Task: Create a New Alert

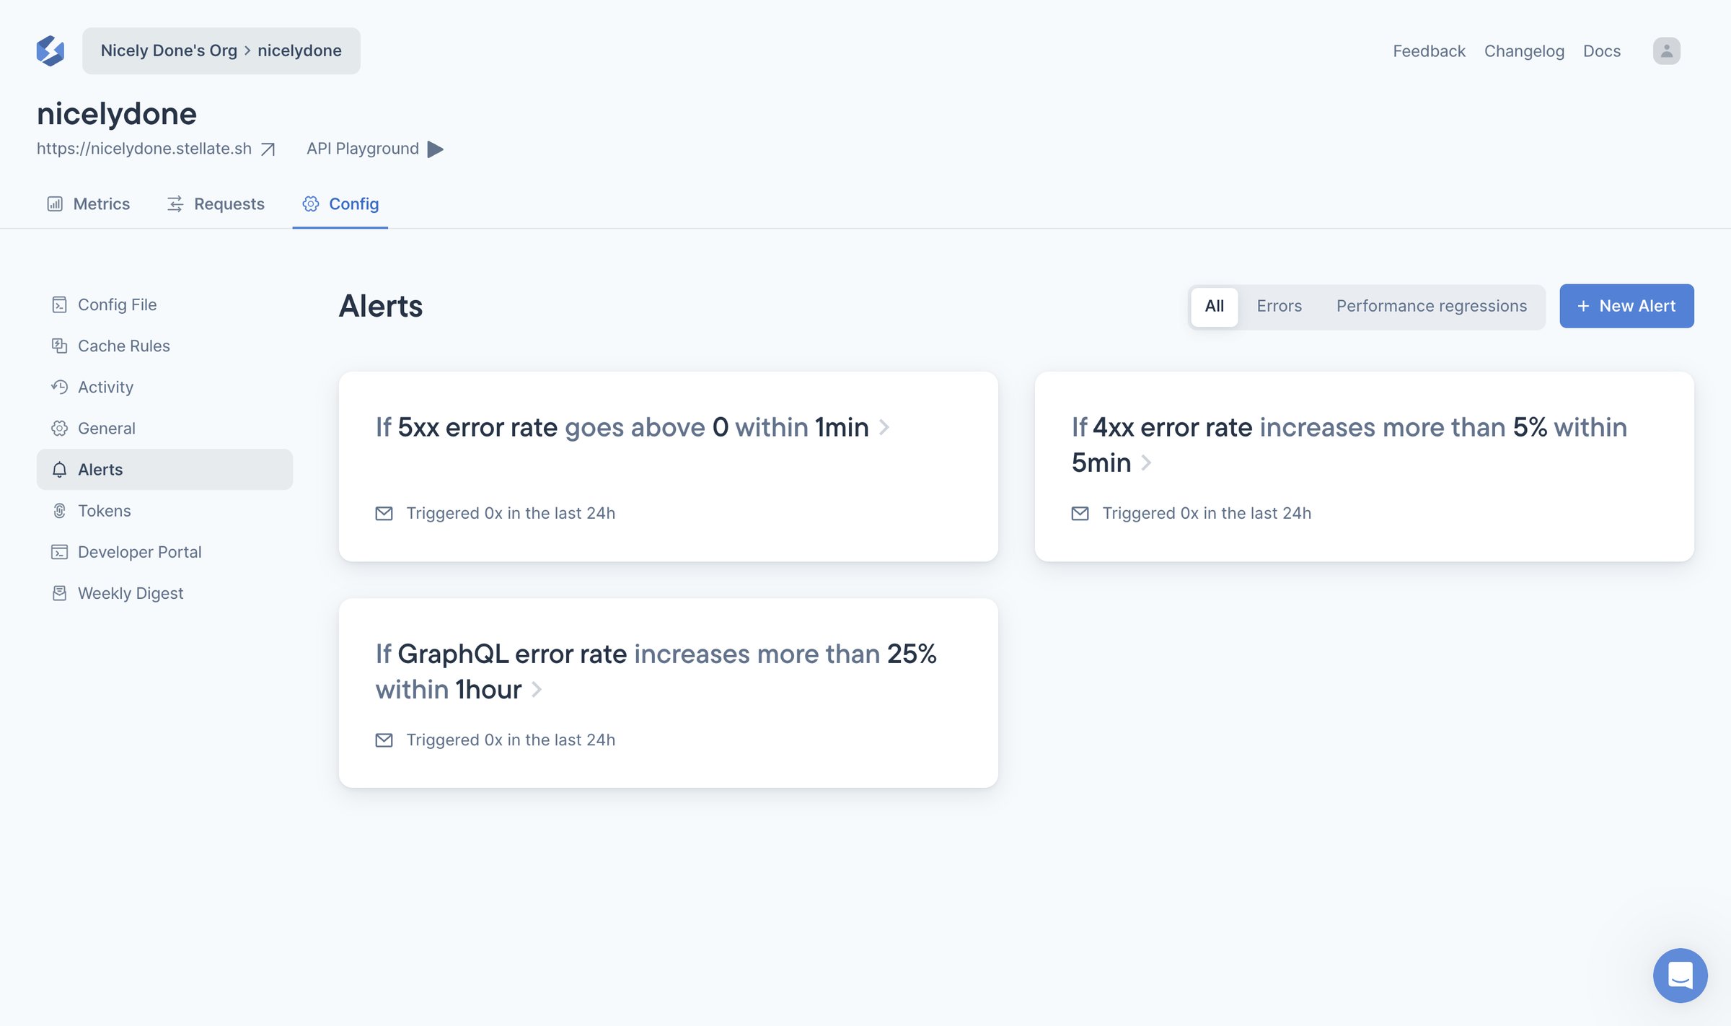Action: point(1626,306)
